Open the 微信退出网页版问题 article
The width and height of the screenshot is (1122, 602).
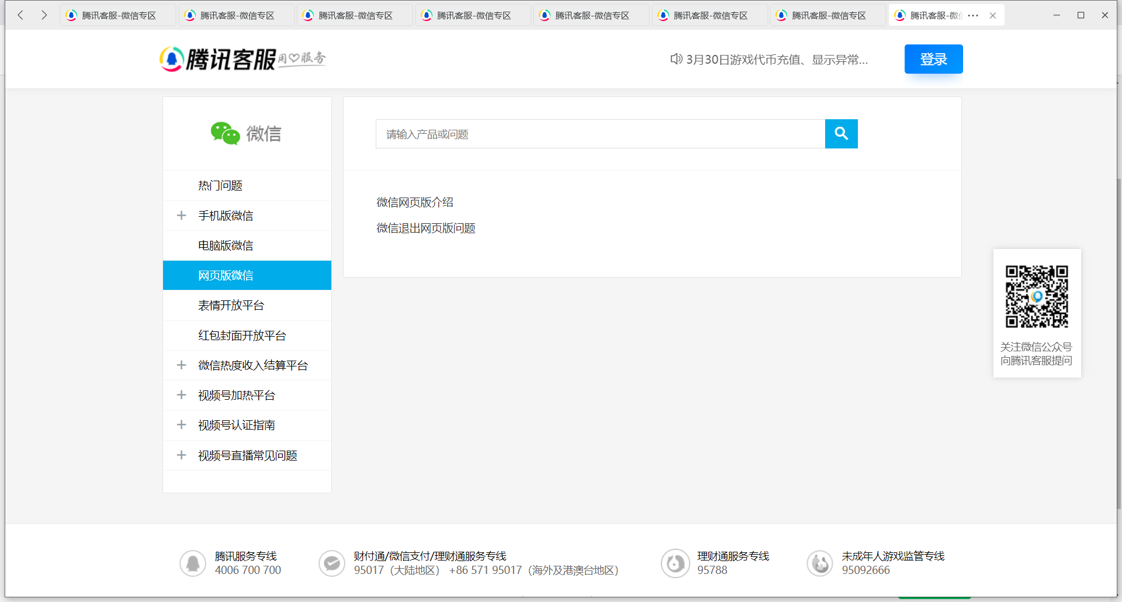coord(426,228)
